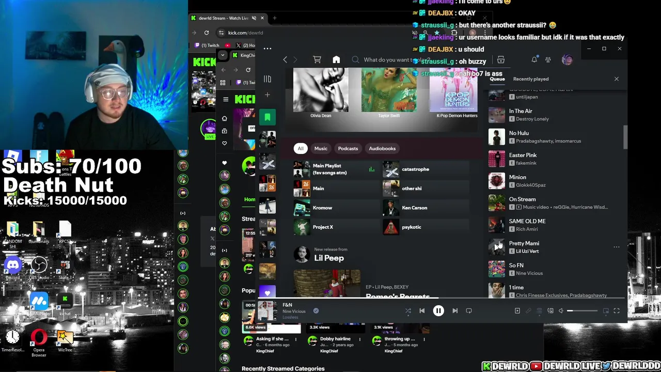Open options for throwing up video
Screen dimensions: 661x372
click(x=424, y=339)
